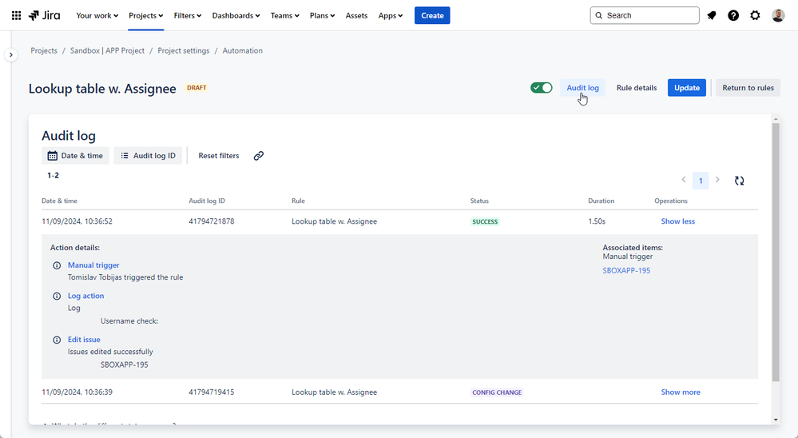Viewport: 798px width, 438px height.
Task: Filter by Audit log ID
Action: pos(148,156)
